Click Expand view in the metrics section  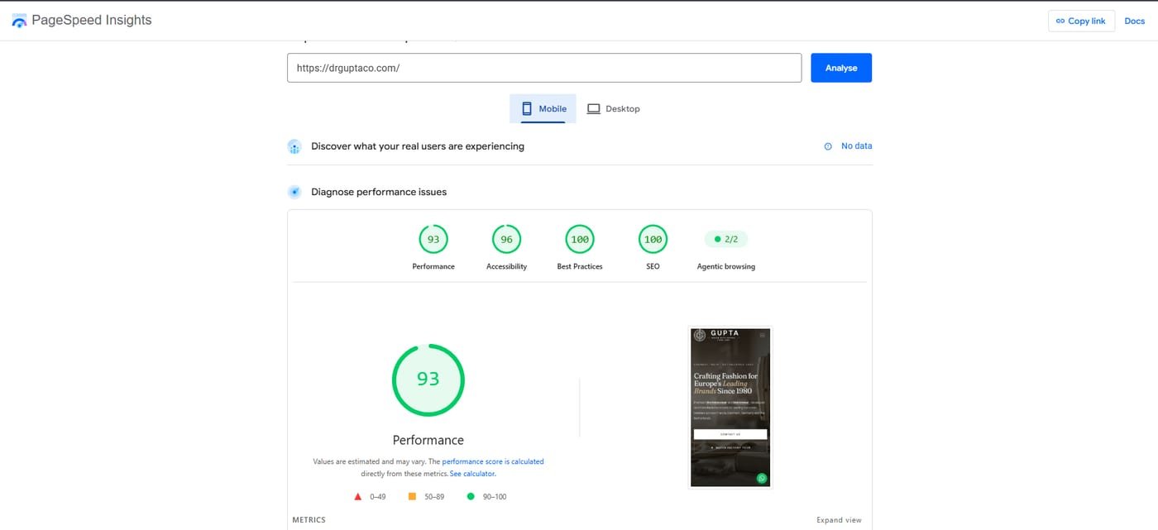click(x=839, y=520)
